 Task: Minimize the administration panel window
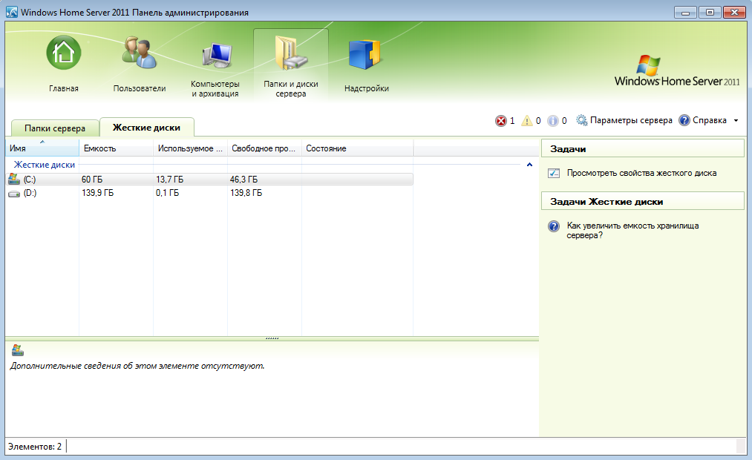click(685, 13)
